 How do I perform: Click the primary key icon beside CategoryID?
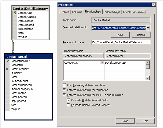15,13
